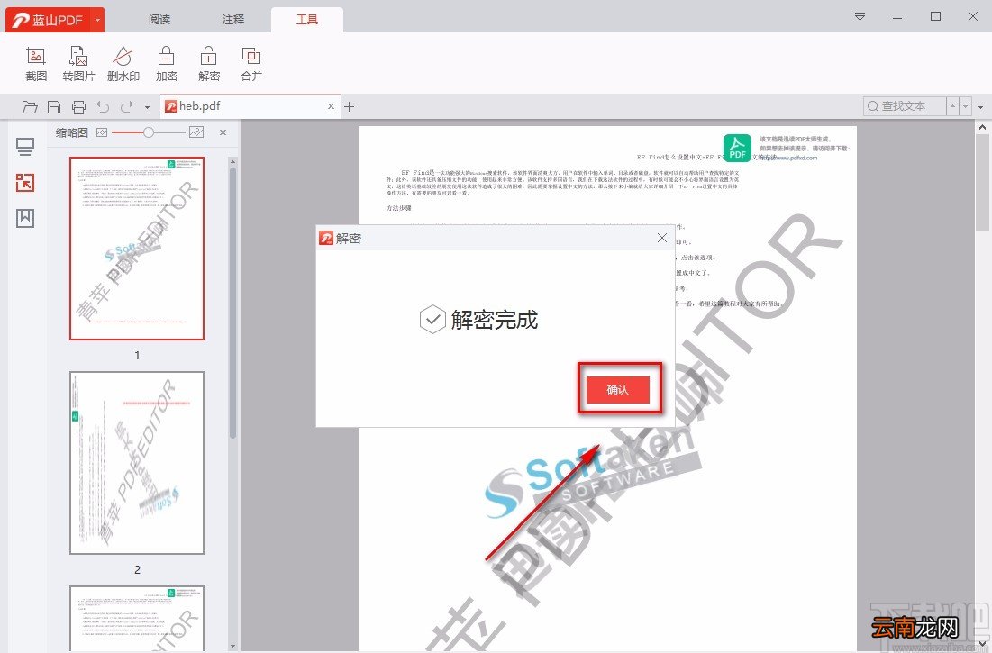Screen dimensions: 992x653
Task: Undo the last action
Action: 103,107
